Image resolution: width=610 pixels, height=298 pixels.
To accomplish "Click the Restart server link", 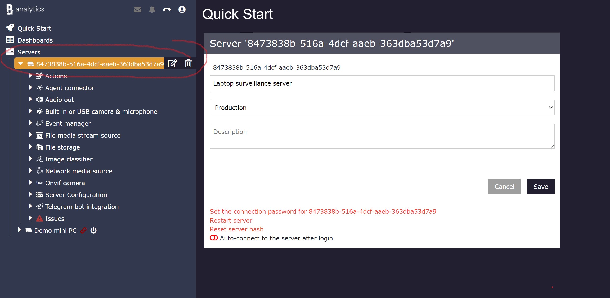I will [231, 220].
